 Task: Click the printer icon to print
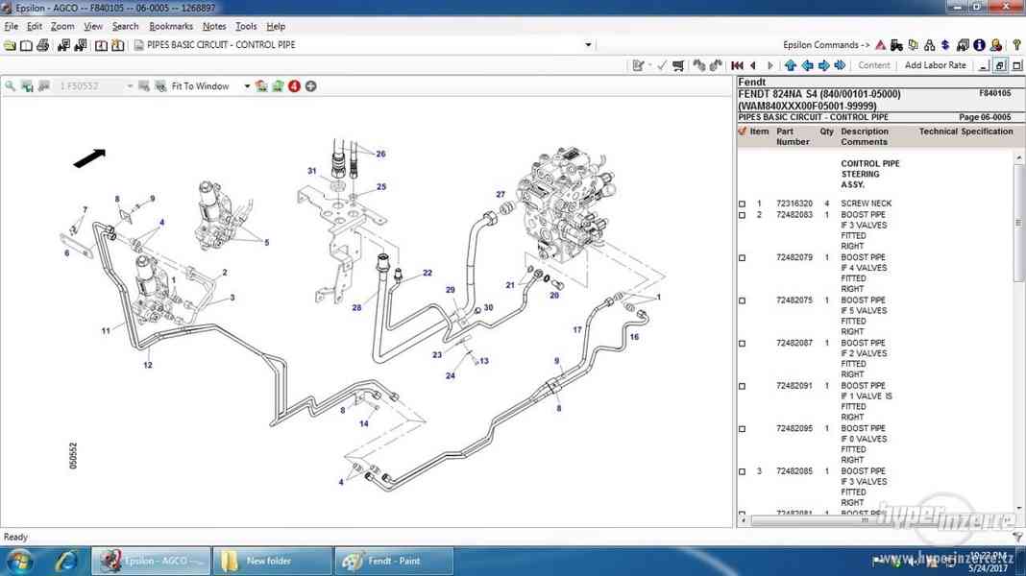pyautogui.click(x=43, y=45)
